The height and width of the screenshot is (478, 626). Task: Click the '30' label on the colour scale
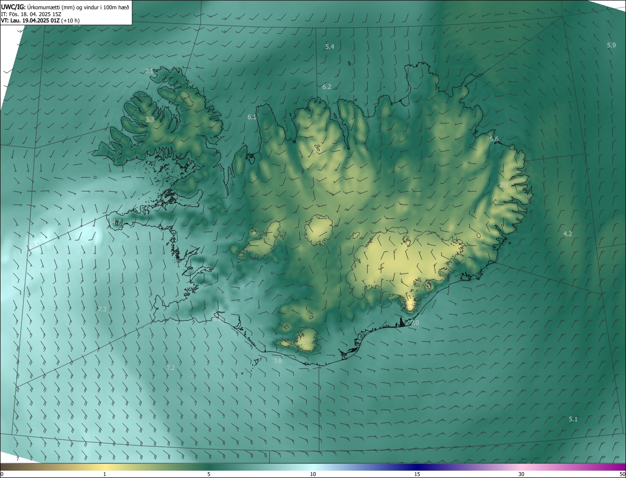coord(521,475)
